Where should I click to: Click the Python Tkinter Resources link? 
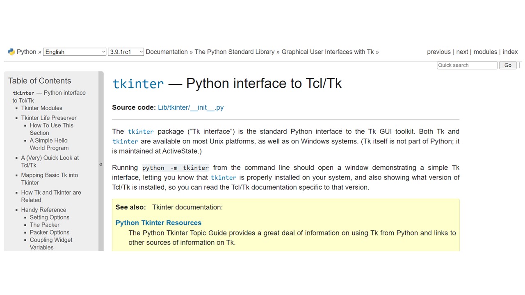158,223
